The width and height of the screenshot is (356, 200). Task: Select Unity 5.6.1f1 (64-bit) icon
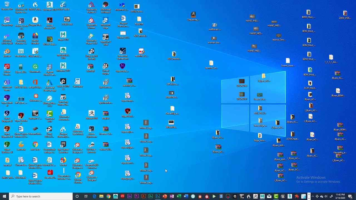(92, 54)
